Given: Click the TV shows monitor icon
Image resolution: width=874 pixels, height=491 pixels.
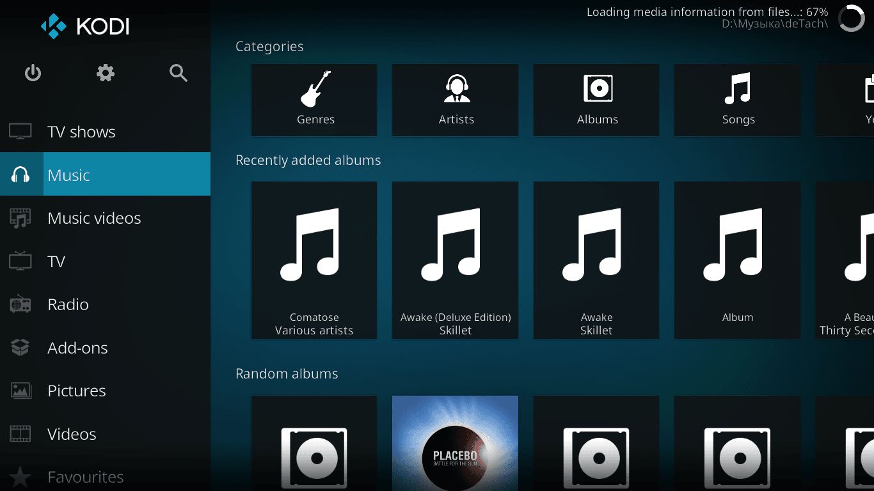Looking at the screenshot, I should click(20, 132).
